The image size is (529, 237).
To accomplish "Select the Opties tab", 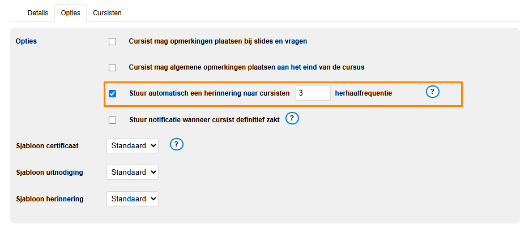I will click(x=71, y=12).
